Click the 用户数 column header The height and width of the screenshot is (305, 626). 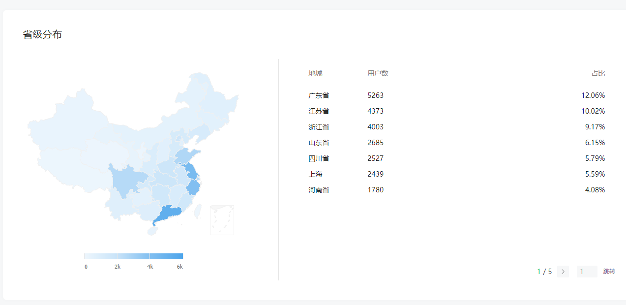378,73
